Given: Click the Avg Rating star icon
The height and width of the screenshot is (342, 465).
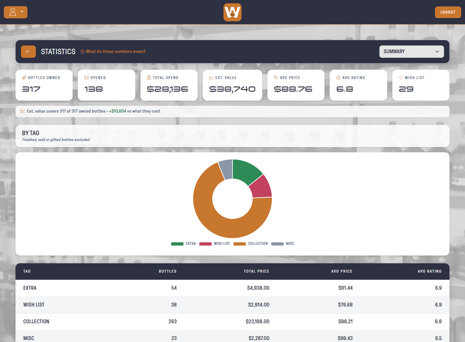Looking at the screenshot, I should [x=338, y=78].
